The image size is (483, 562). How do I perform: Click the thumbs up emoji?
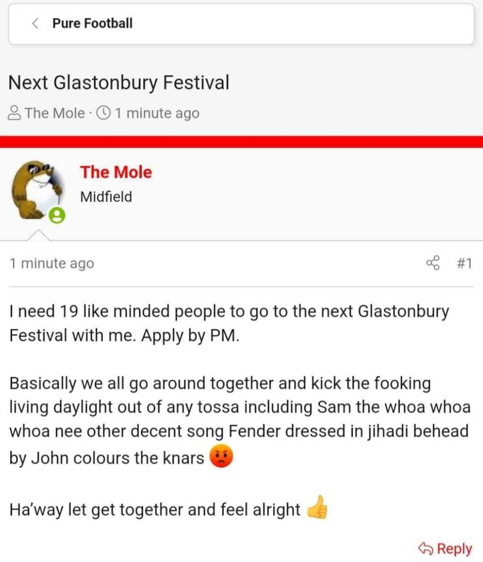pos(317,507)
